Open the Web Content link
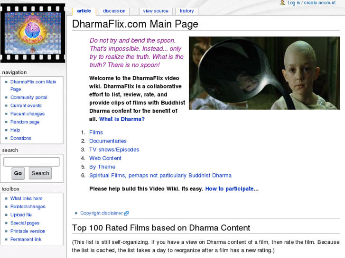This screenshot has height=258, width=345. (105, 158)
